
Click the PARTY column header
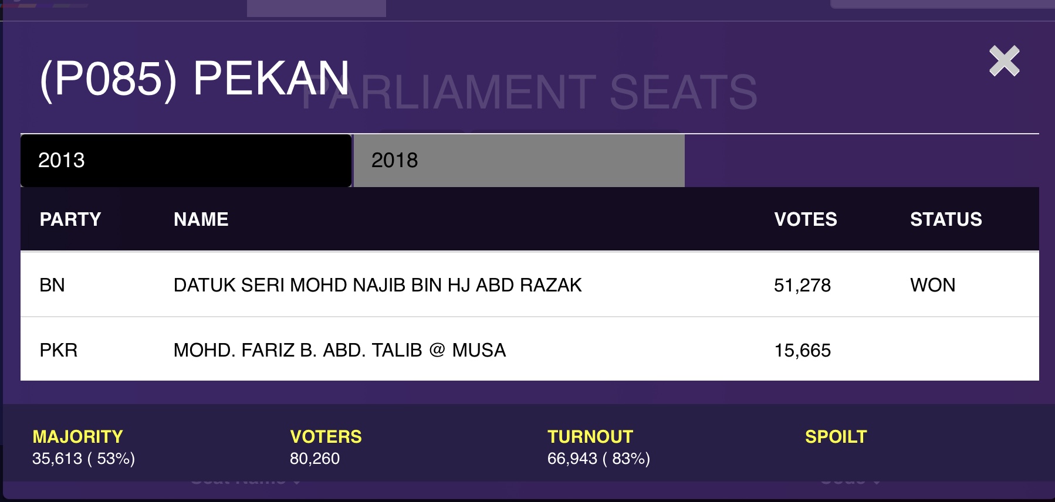tap(70, 219)
